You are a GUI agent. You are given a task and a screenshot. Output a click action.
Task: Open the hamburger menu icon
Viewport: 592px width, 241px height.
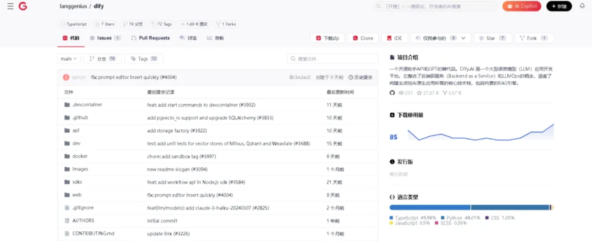click(x=10, y=6)
